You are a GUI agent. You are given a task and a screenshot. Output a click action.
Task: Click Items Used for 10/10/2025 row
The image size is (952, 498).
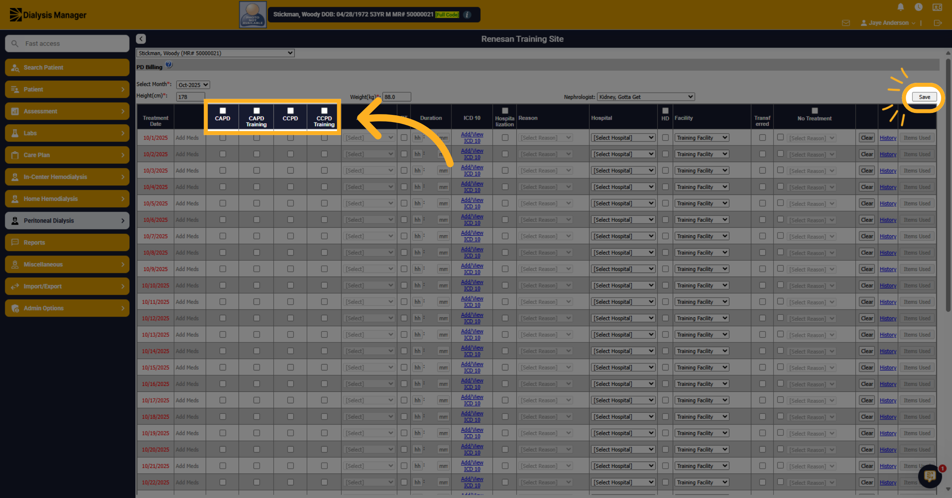tap(917, 285)
